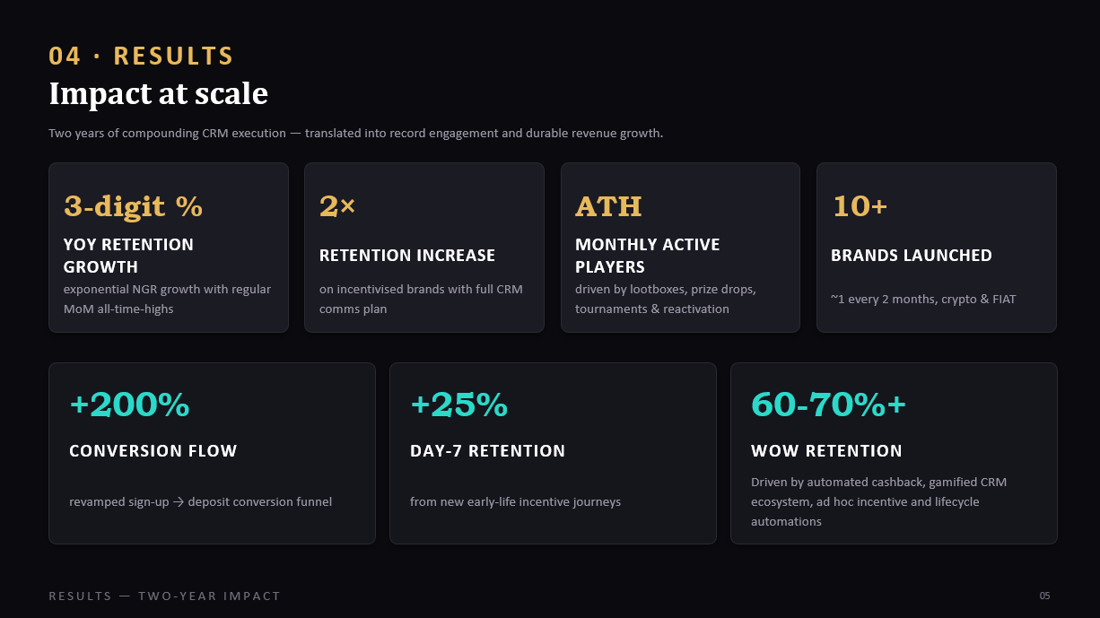Click the footer "RESULTS — TWO-YEAR IMPACT" text

tap(165, 596)
